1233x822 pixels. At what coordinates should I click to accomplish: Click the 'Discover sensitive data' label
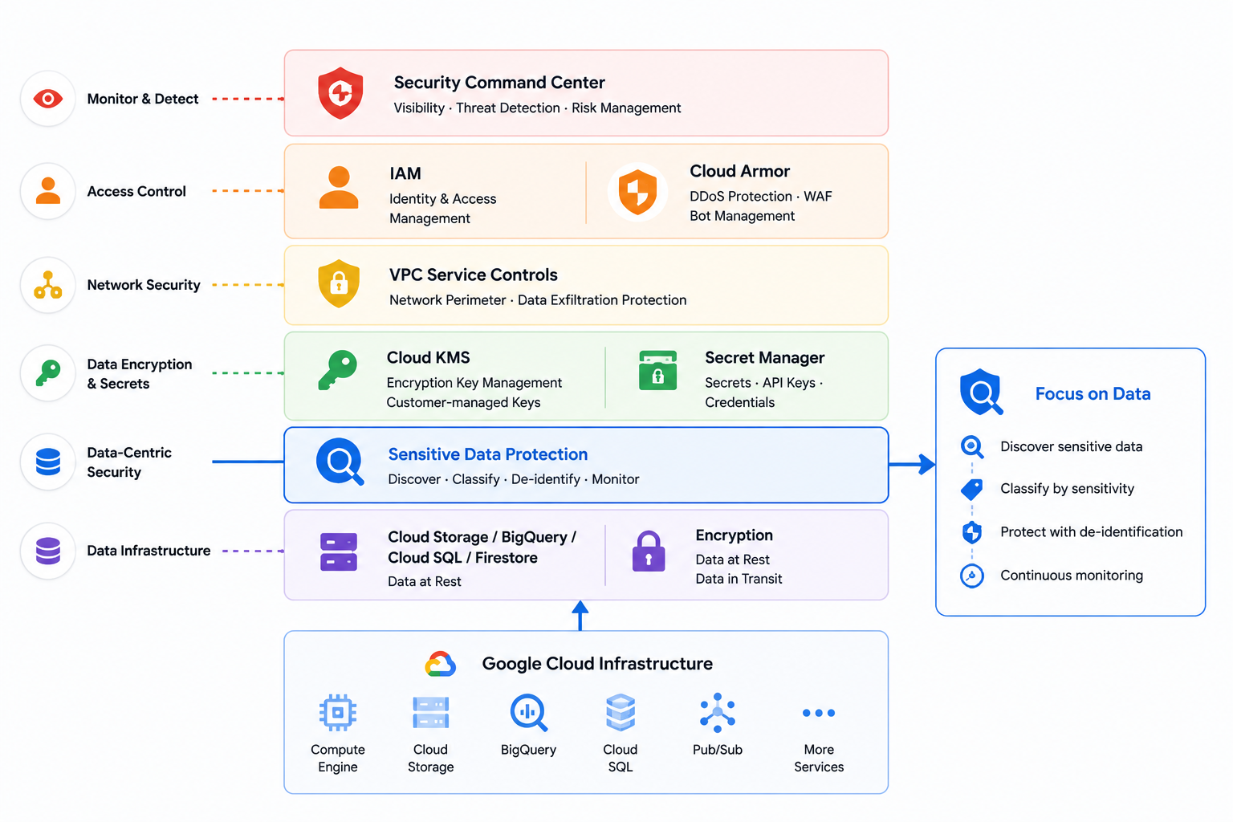pos(1071,447)
